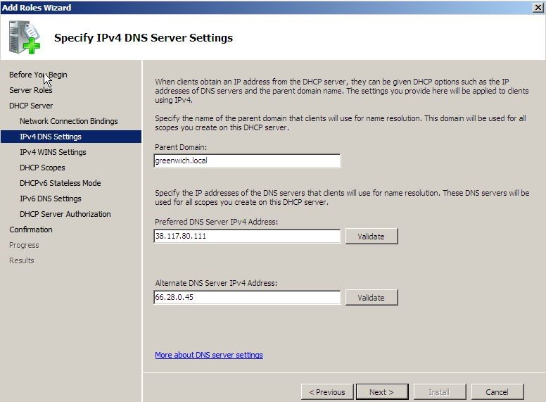Go to Confirmation step
The height and width of the screenshot is (402, 546).
(31, 230)
